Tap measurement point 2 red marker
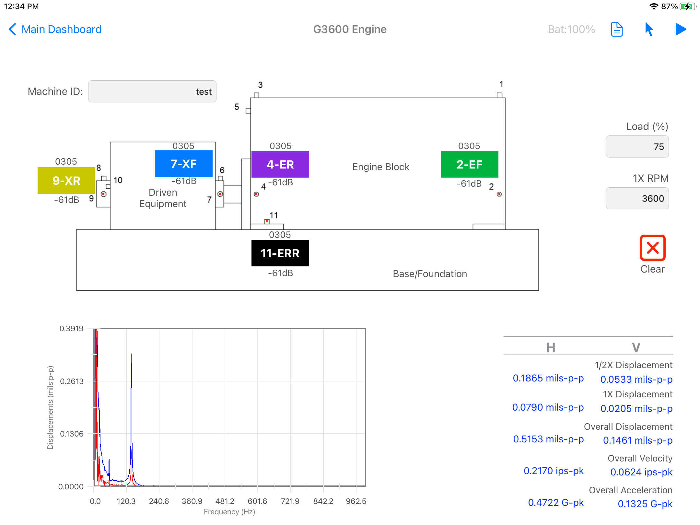700x525 pixels. [499, 194]
